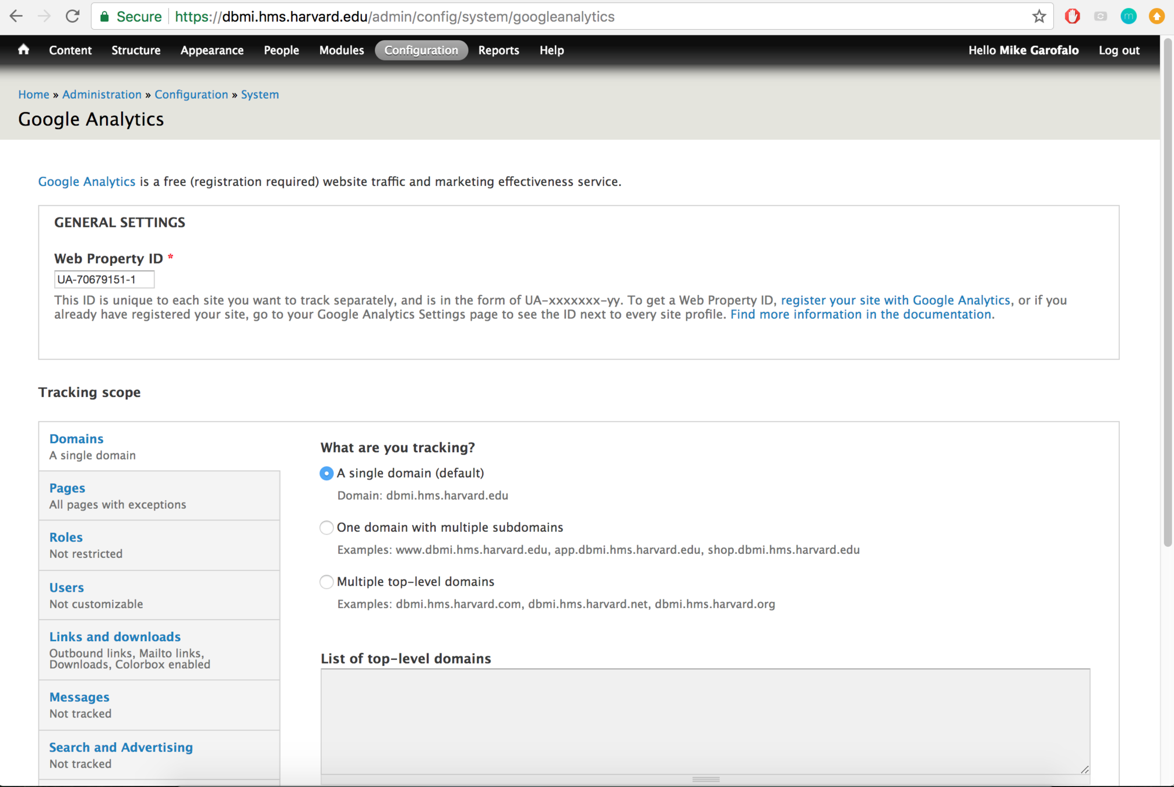Click the gray camera extension icon

point(1101,16)
